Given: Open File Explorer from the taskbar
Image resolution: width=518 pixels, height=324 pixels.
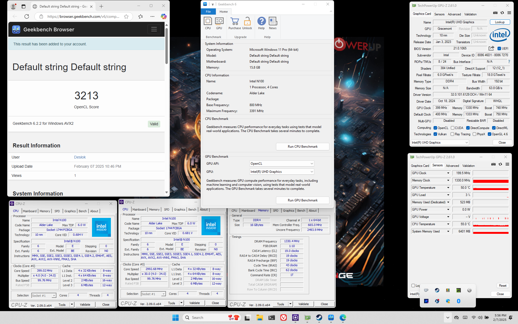Looking at the screenshot, I should click(x=260, y=318).
